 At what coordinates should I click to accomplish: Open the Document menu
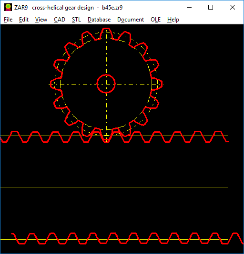pyautogui.click(x=131, y=20)
